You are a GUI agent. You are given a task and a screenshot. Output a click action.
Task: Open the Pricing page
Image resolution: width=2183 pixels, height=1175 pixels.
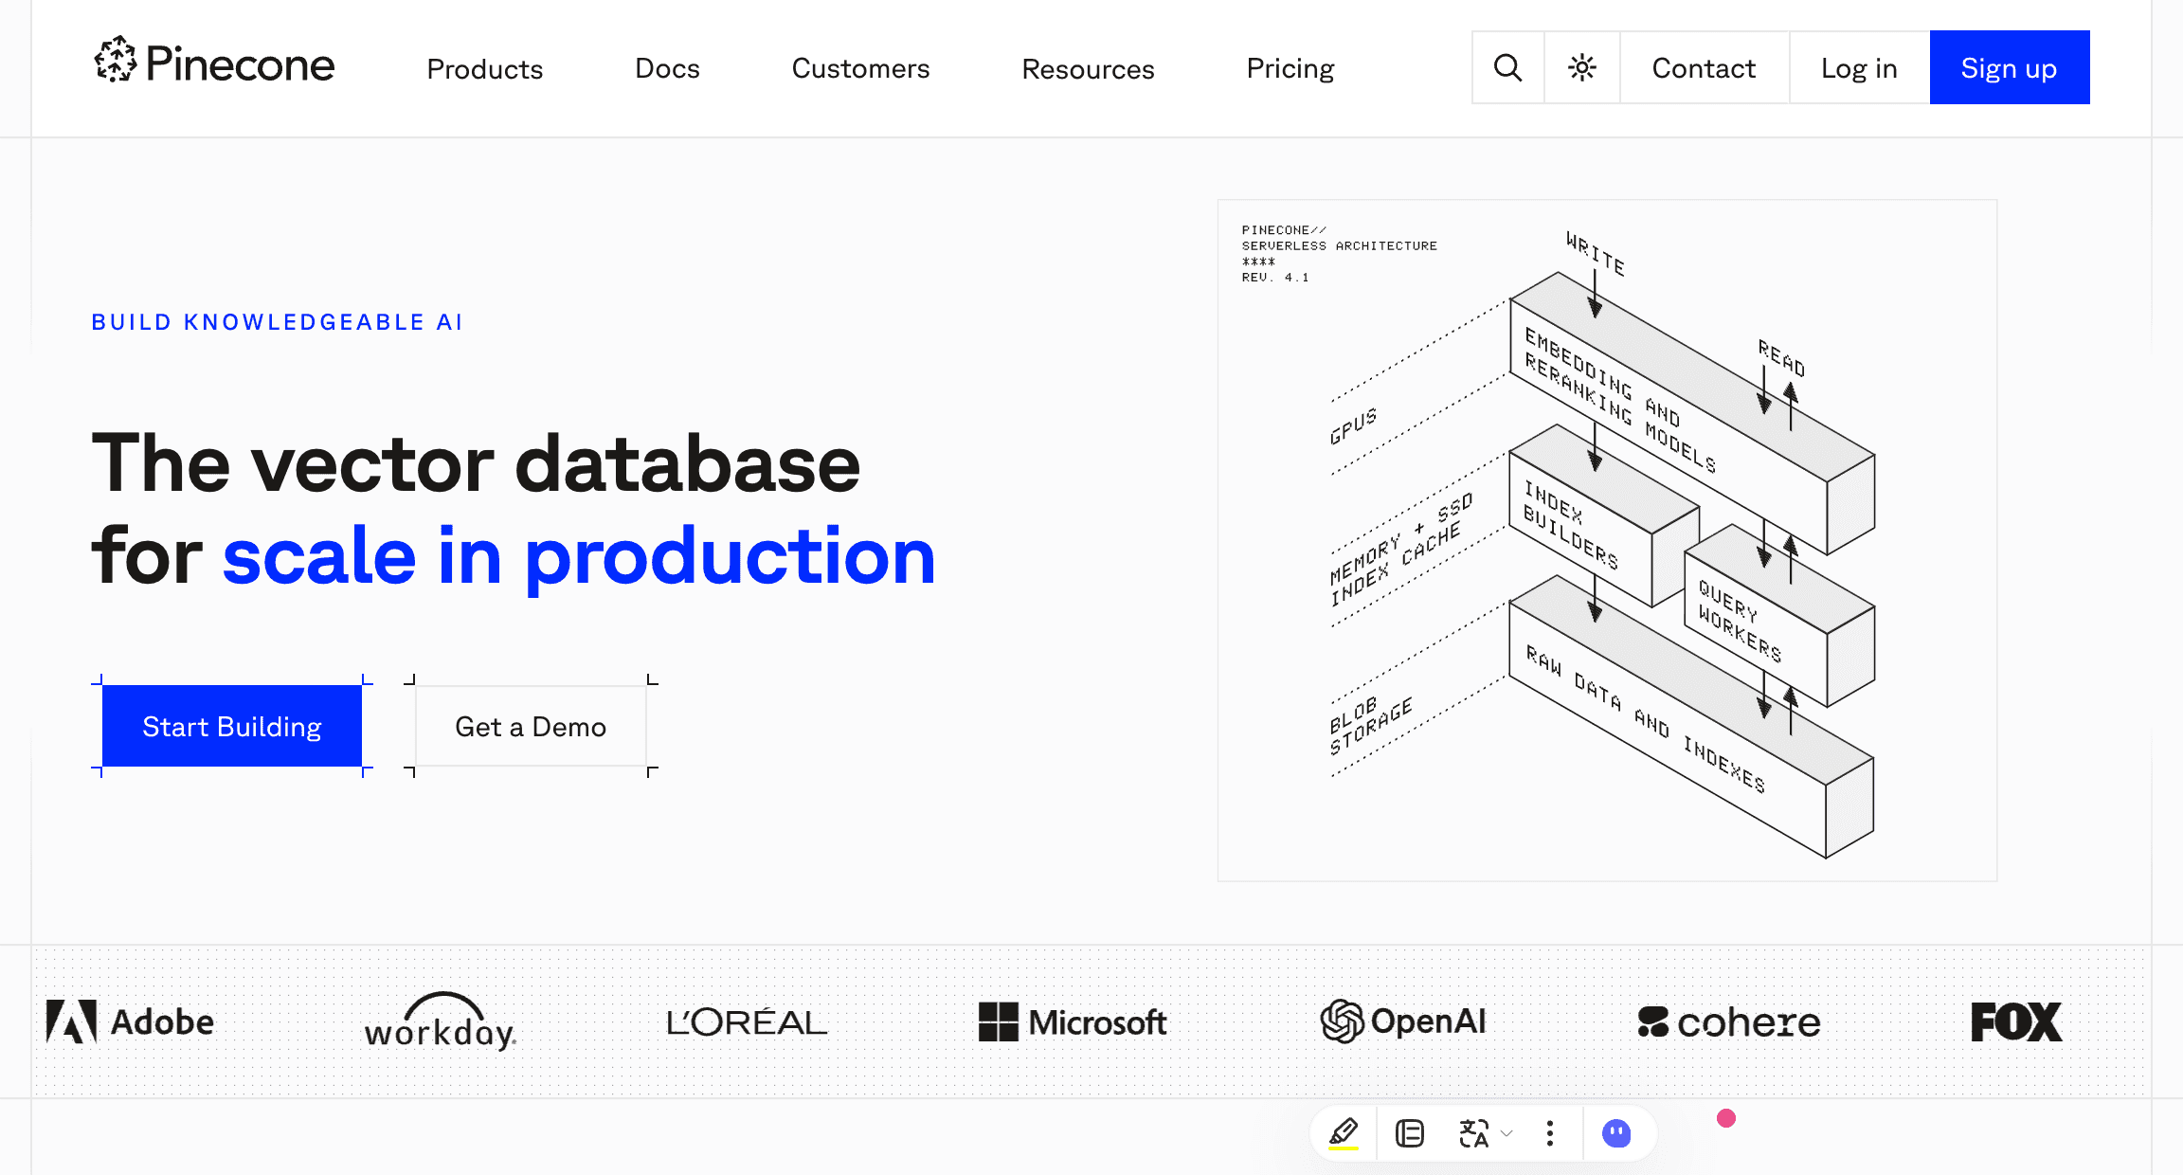click(1290, 68)
